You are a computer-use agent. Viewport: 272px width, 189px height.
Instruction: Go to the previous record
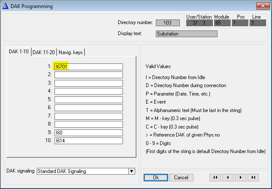pos(228,177)
